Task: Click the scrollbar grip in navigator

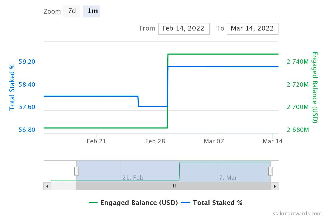Action: click(x=173, y=186)
